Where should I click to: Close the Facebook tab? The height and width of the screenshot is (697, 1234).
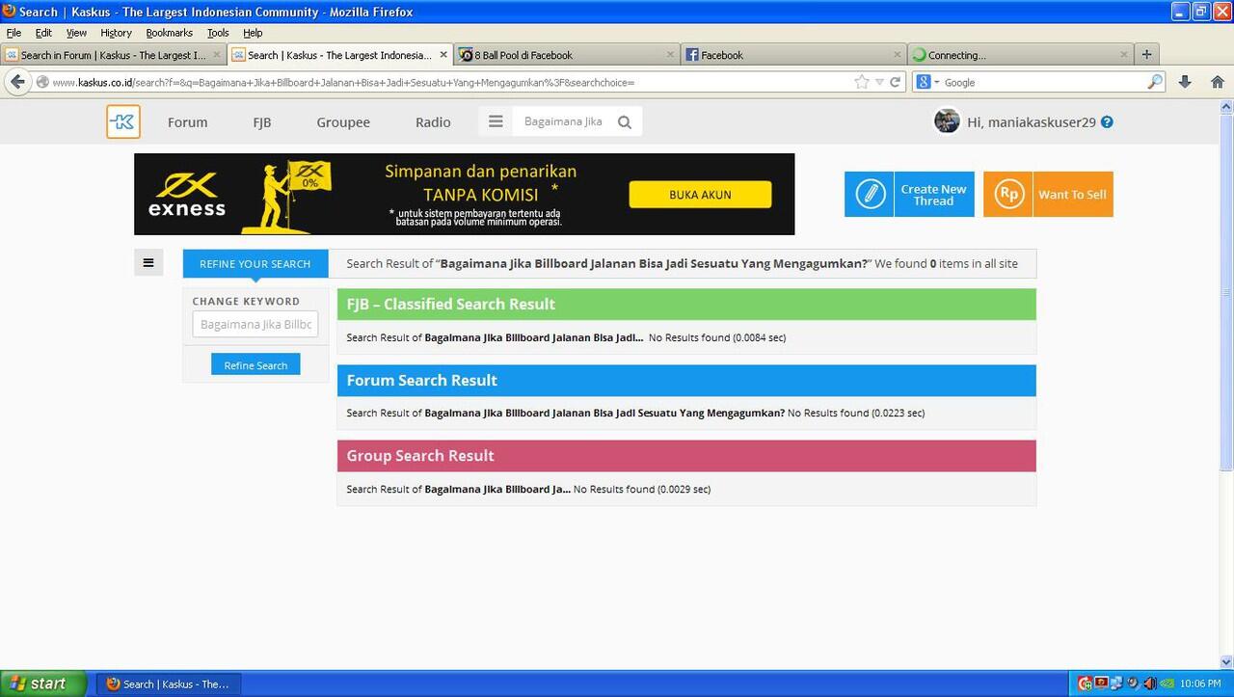pyautogui.click(x=898, y=55)
